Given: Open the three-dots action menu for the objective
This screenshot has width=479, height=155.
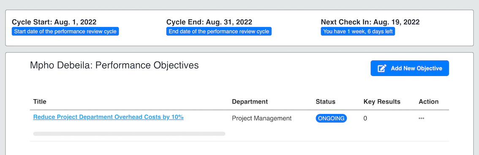Looking at the screenshot, I should [x=421, y=118].
